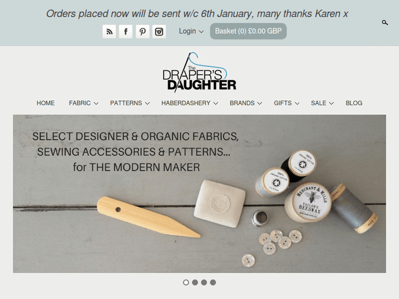Open the Pinterest icon link
The width and height of the screenshot is (399, 299).
pyautogui.click(x=143, y=31)
